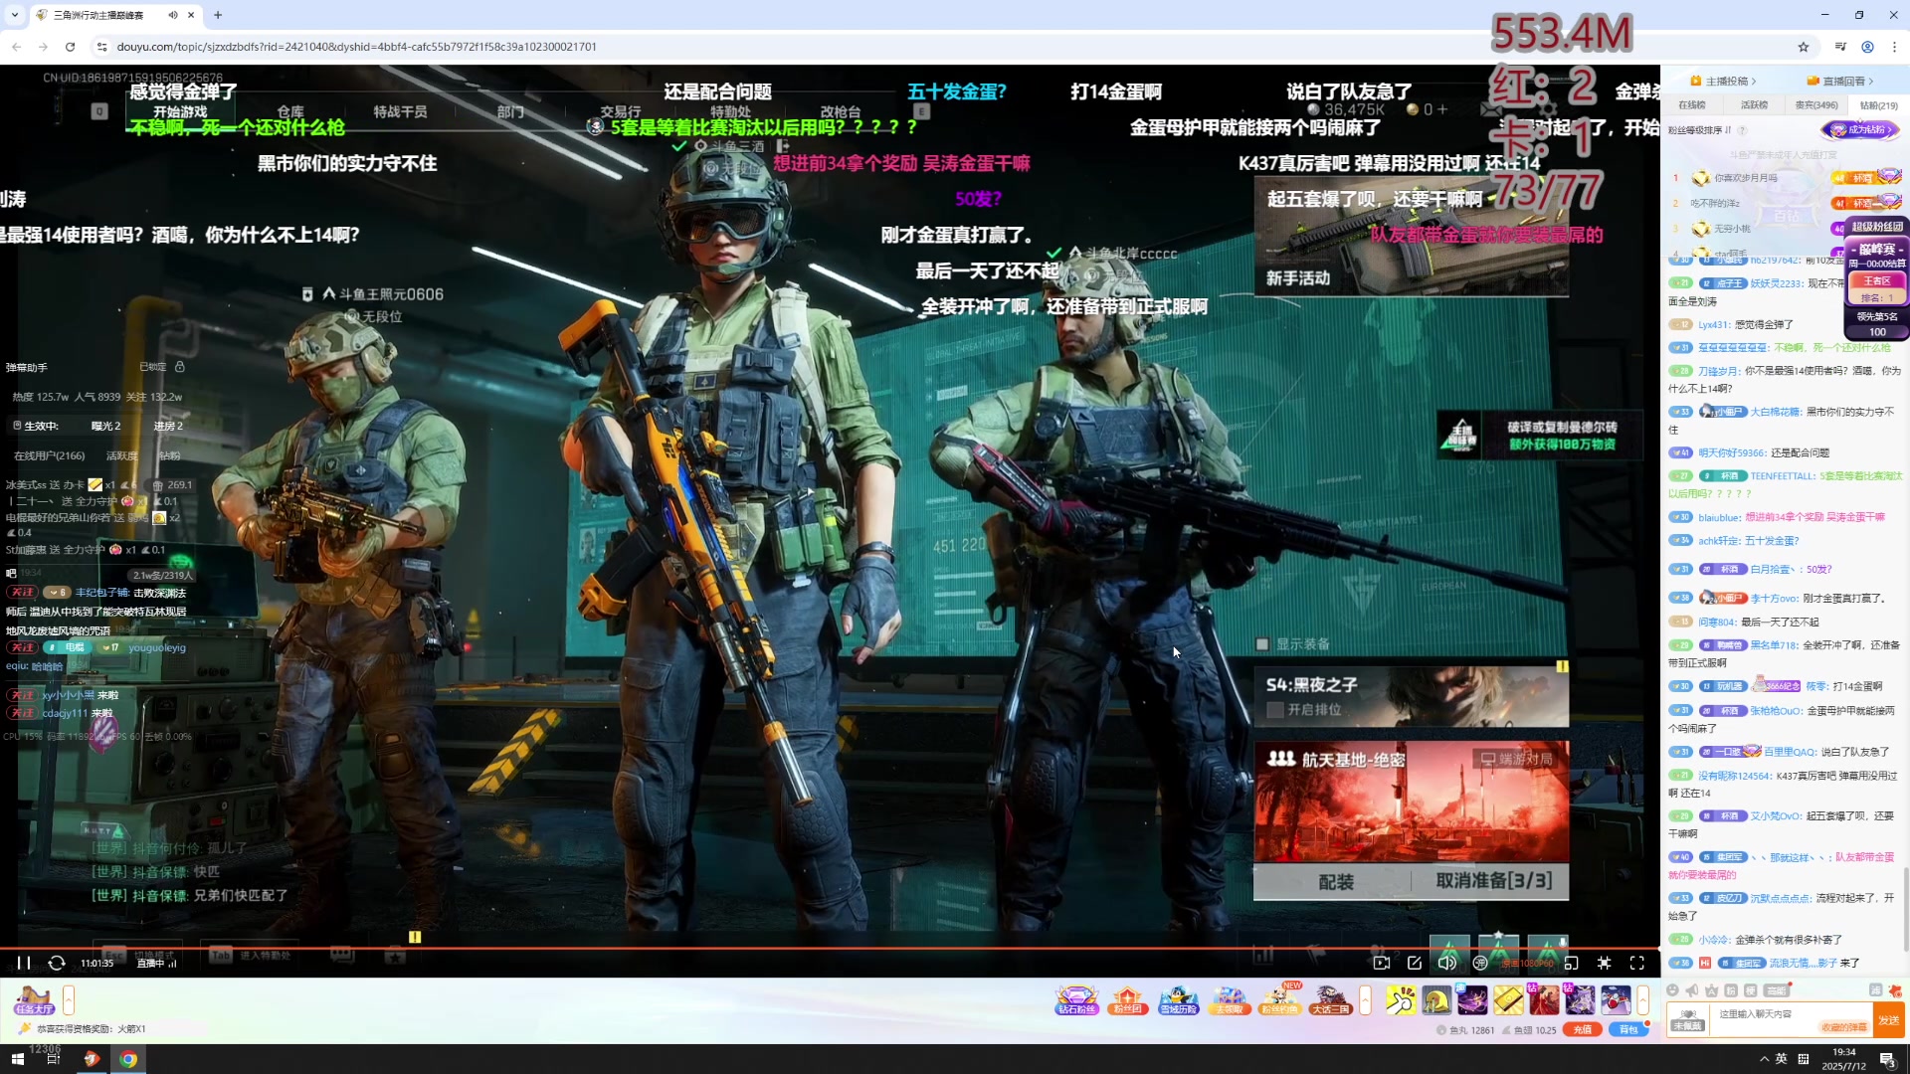The image size is (1910, 1074).
Task: Enter fullscreen mode in player
Action: point(1637,963)
